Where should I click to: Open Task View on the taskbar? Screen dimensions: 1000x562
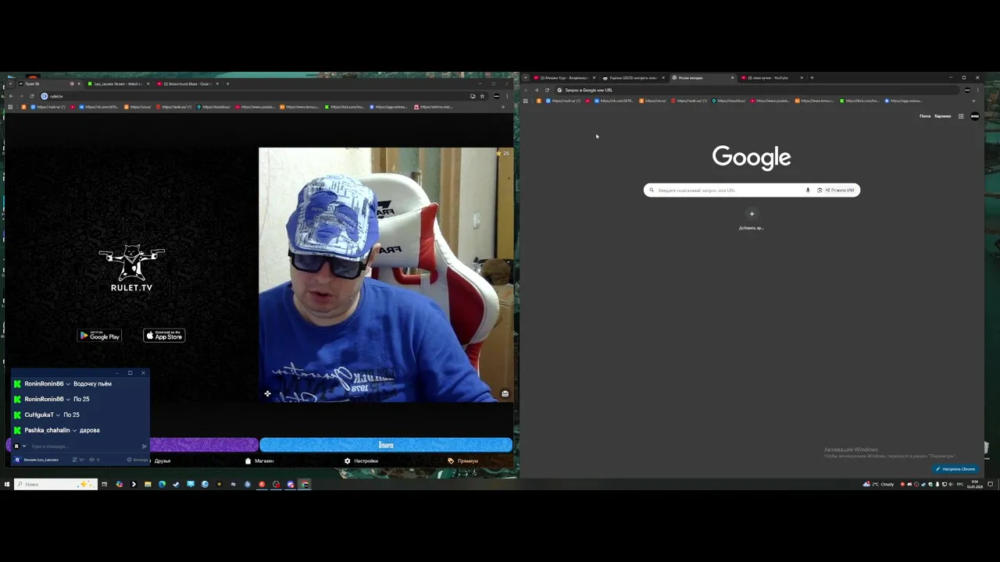104,484
